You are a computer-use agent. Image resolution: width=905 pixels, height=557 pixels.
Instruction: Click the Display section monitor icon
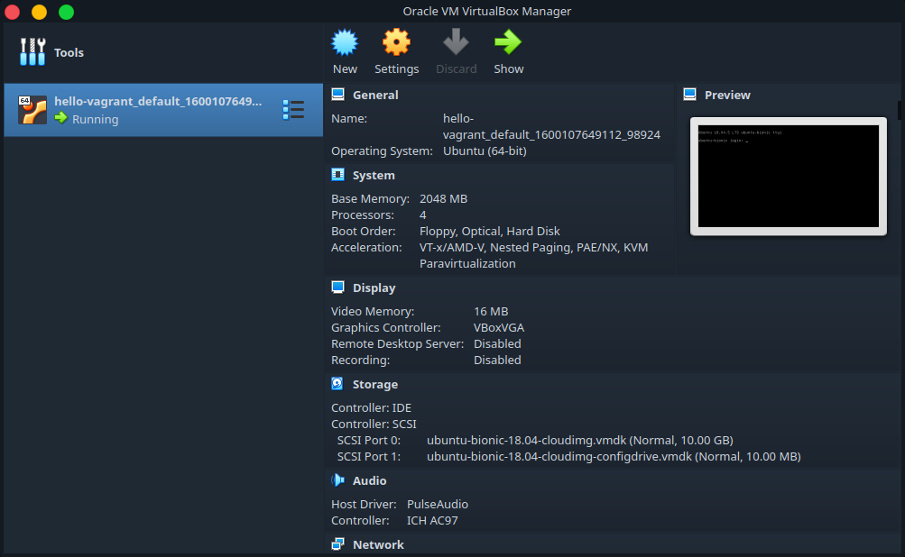coord(338,288)
